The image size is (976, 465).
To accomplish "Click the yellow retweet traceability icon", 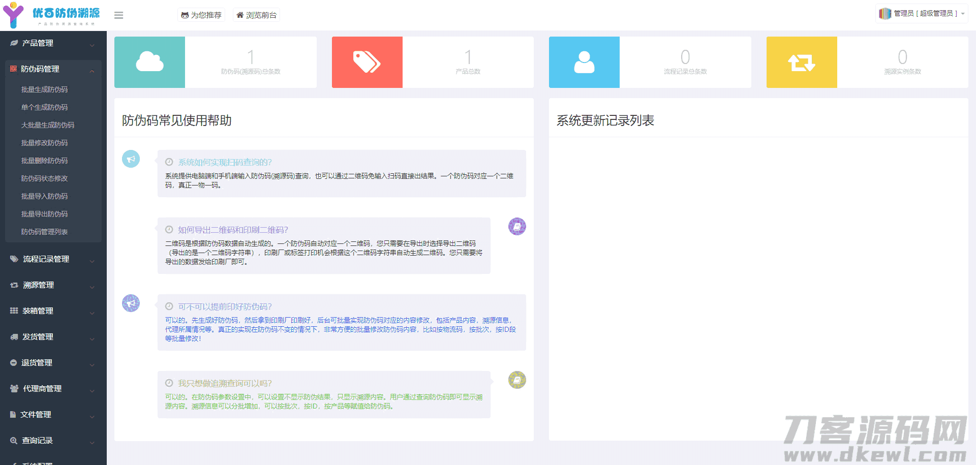I will tap(801, 62).
